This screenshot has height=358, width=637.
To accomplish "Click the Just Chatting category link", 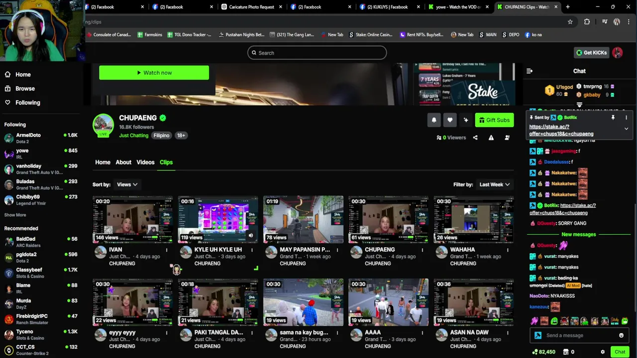I will (x=133, y=135).
